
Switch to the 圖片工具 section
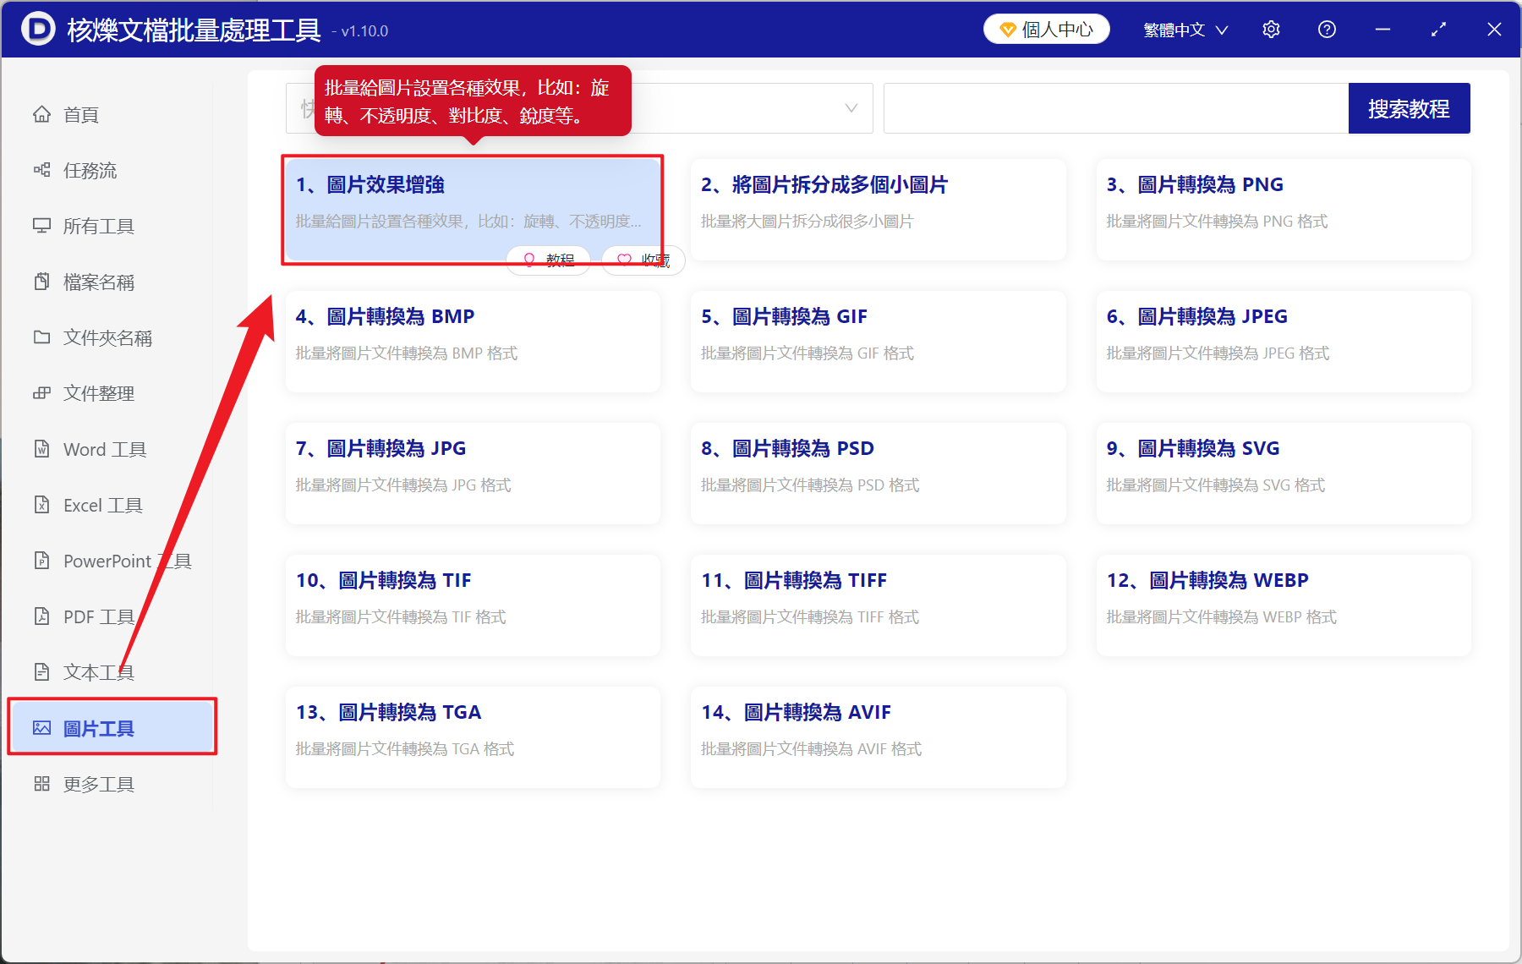[x=97, y=727]
